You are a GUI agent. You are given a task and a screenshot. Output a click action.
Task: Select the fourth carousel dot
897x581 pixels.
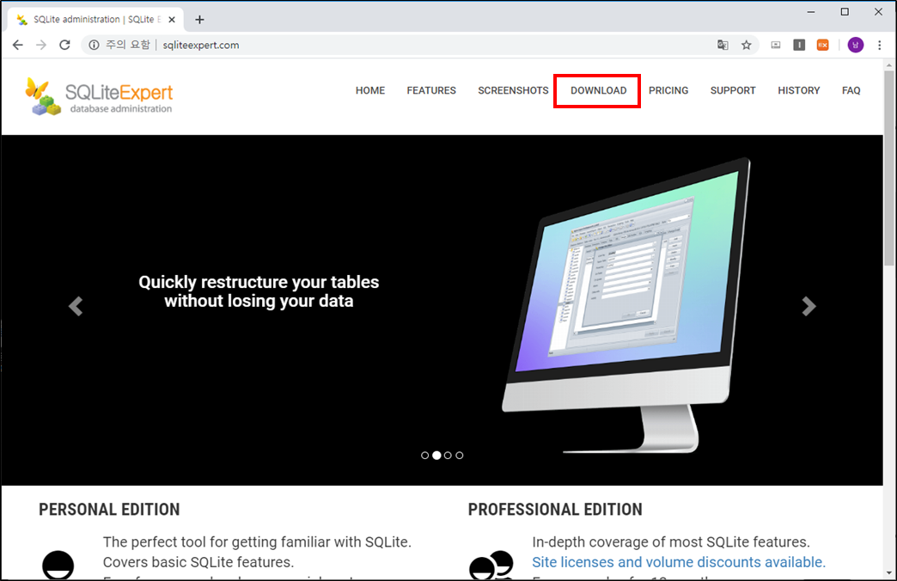coord(460,455)
